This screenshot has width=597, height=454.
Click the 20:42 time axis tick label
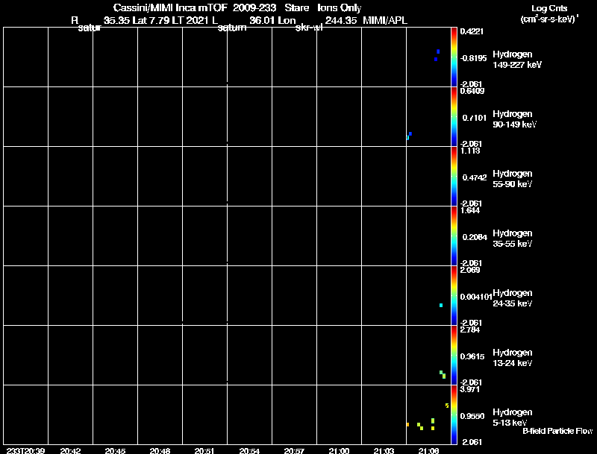tap(70, 451)
